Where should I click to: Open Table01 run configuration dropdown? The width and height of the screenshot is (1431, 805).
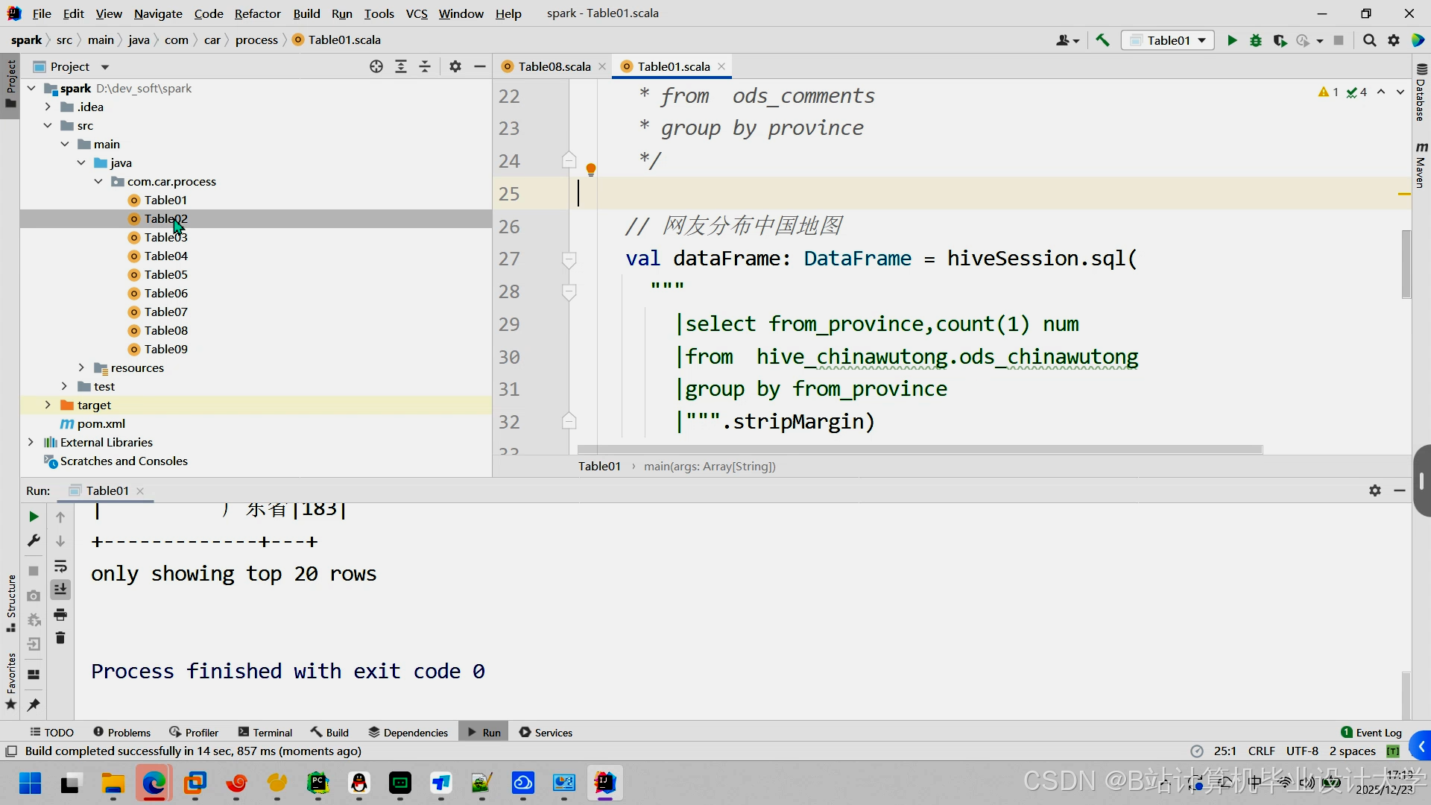pyautogui.click(x=1168, y=40)
